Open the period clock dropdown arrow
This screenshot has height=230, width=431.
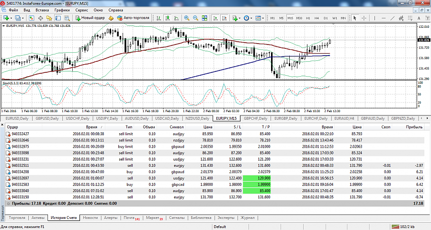point(251,18)
